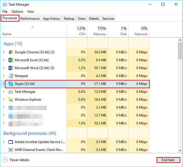
Task: Expand the Microsoft Word process group
Action: 4,68
